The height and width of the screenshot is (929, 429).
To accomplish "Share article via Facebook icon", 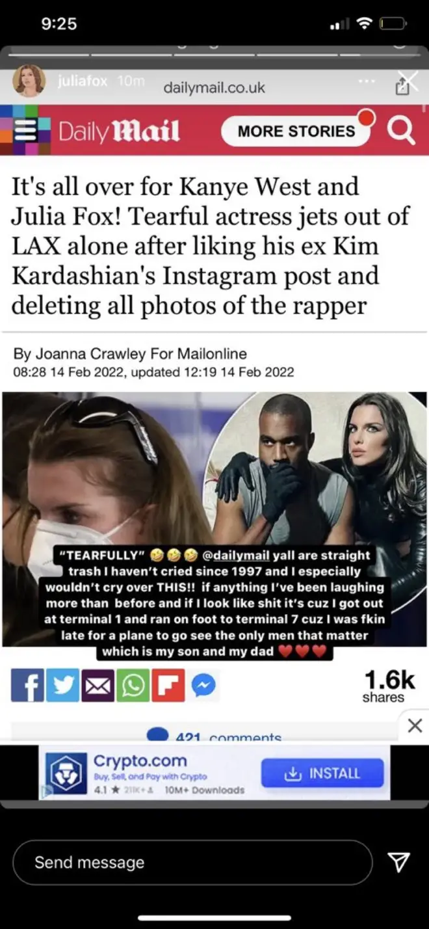I will coord(28,685).
